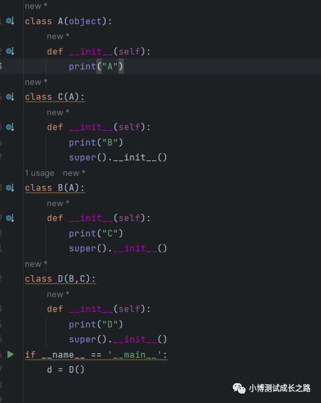
Task: Open the '1 usage' inlay hint
Action: [40, 173]
